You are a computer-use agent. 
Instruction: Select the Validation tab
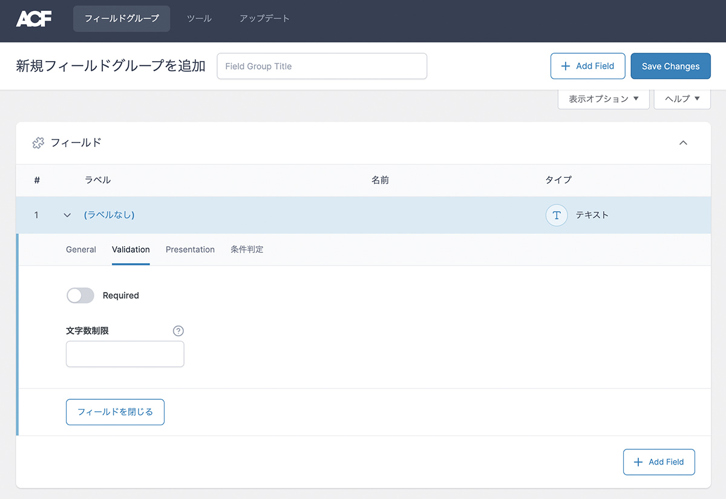point(131,250)
